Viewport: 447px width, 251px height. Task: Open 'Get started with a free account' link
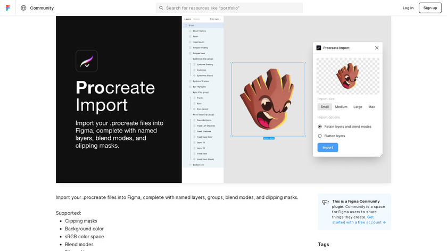click(359, 220)
